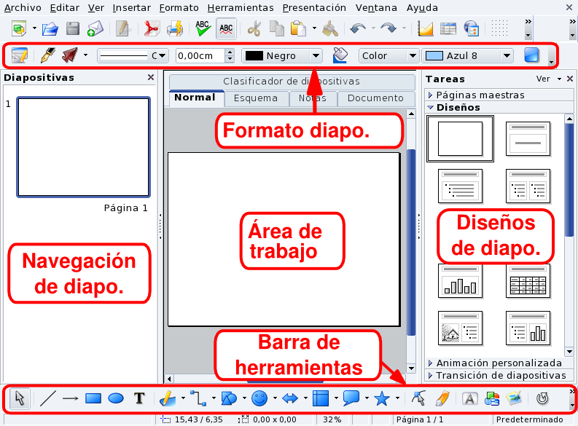Image resolution: width=578 pixels, height=426 pixels.
Task: Click the Line drawing tool
Action: (x=47, y=398)
